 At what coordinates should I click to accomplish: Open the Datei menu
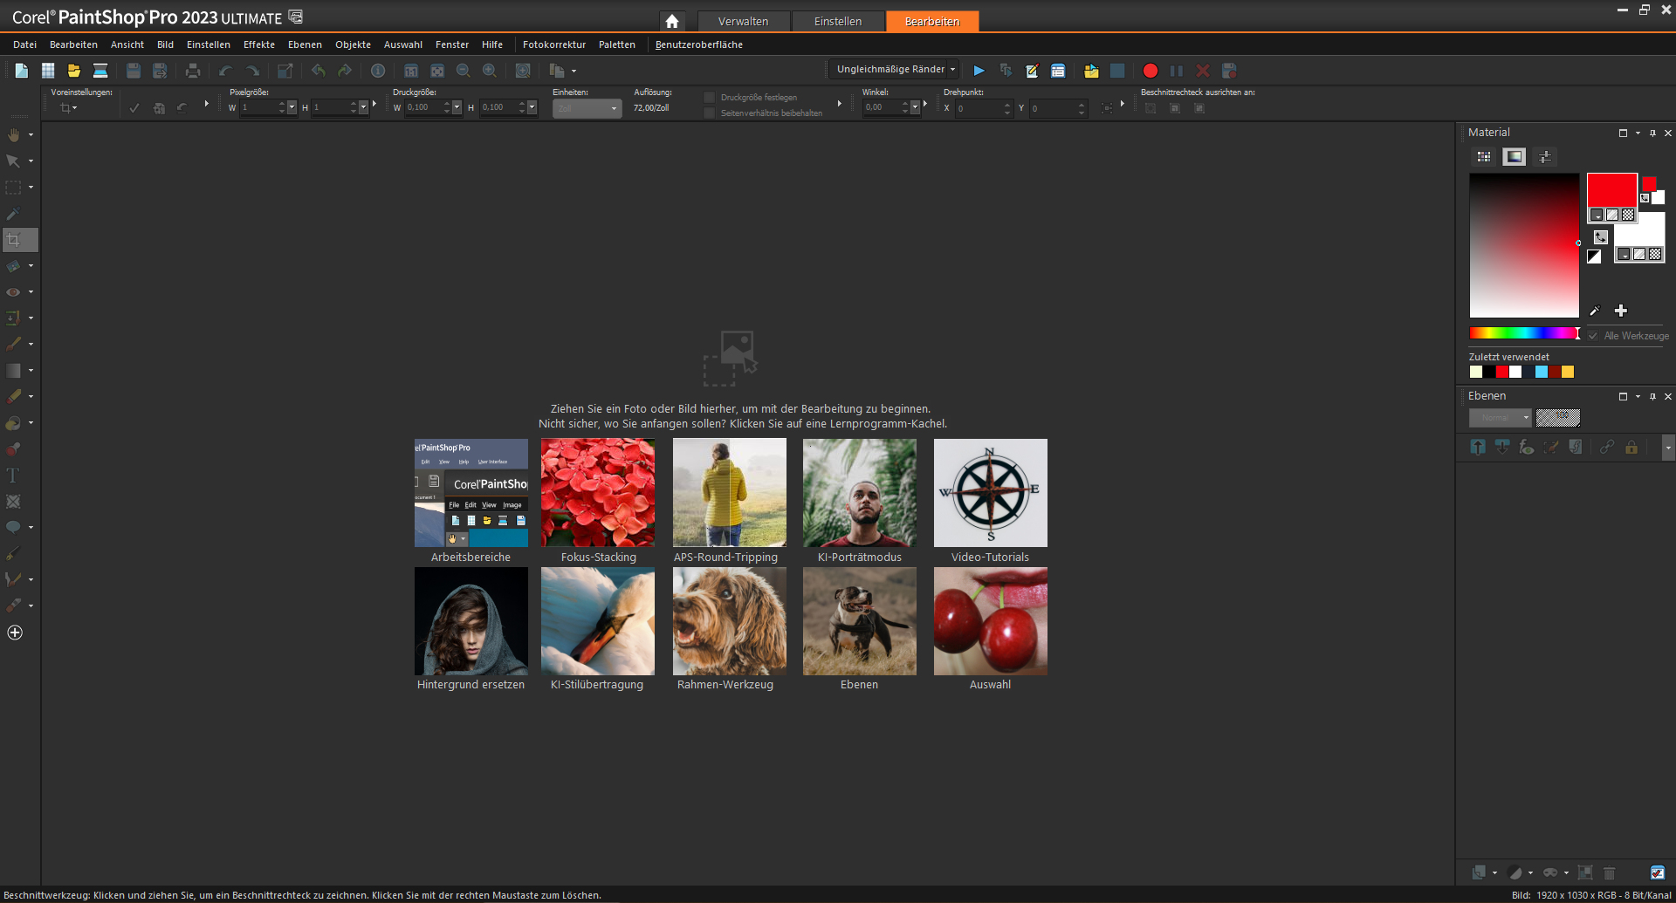pos(25,44)
